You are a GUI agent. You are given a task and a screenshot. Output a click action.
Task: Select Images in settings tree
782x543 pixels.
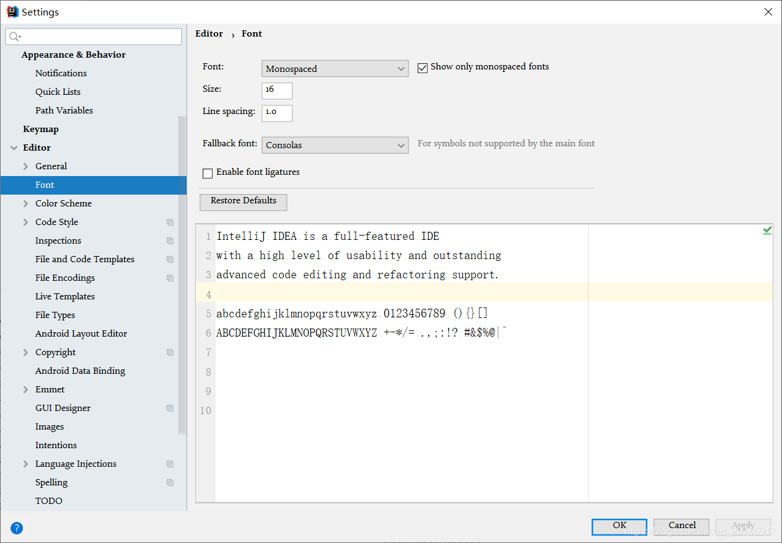pos(50,426)
